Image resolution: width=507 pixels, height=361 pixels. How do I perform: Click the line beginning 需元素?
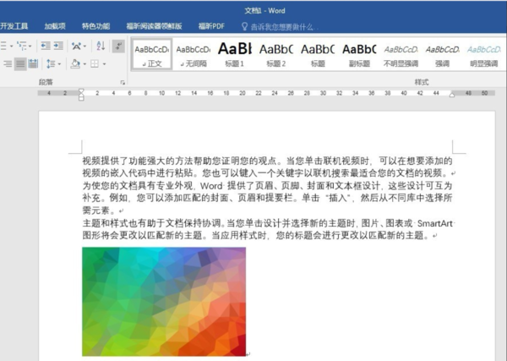coord(101,211)
